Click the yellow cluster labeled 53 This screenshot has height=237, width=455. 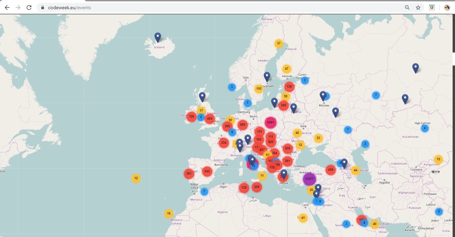pyautogui.click(x=318, y=138)
